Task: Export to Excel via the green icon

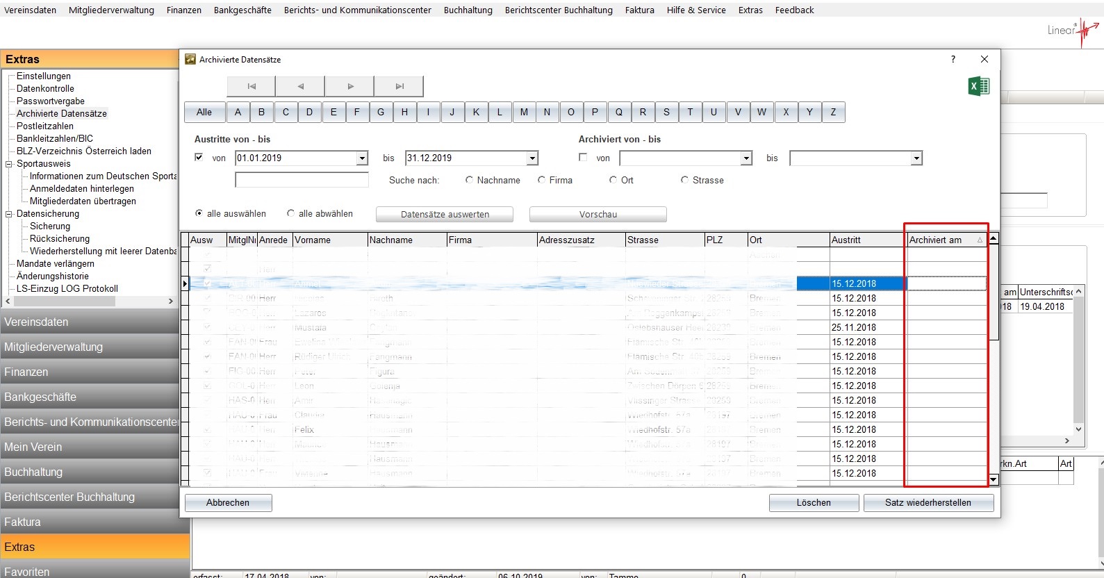Action: pos(979,86)
